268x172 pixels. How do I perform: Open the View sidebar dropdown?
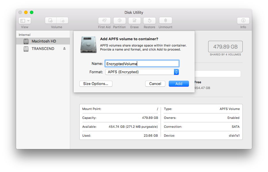pos(25,21)
